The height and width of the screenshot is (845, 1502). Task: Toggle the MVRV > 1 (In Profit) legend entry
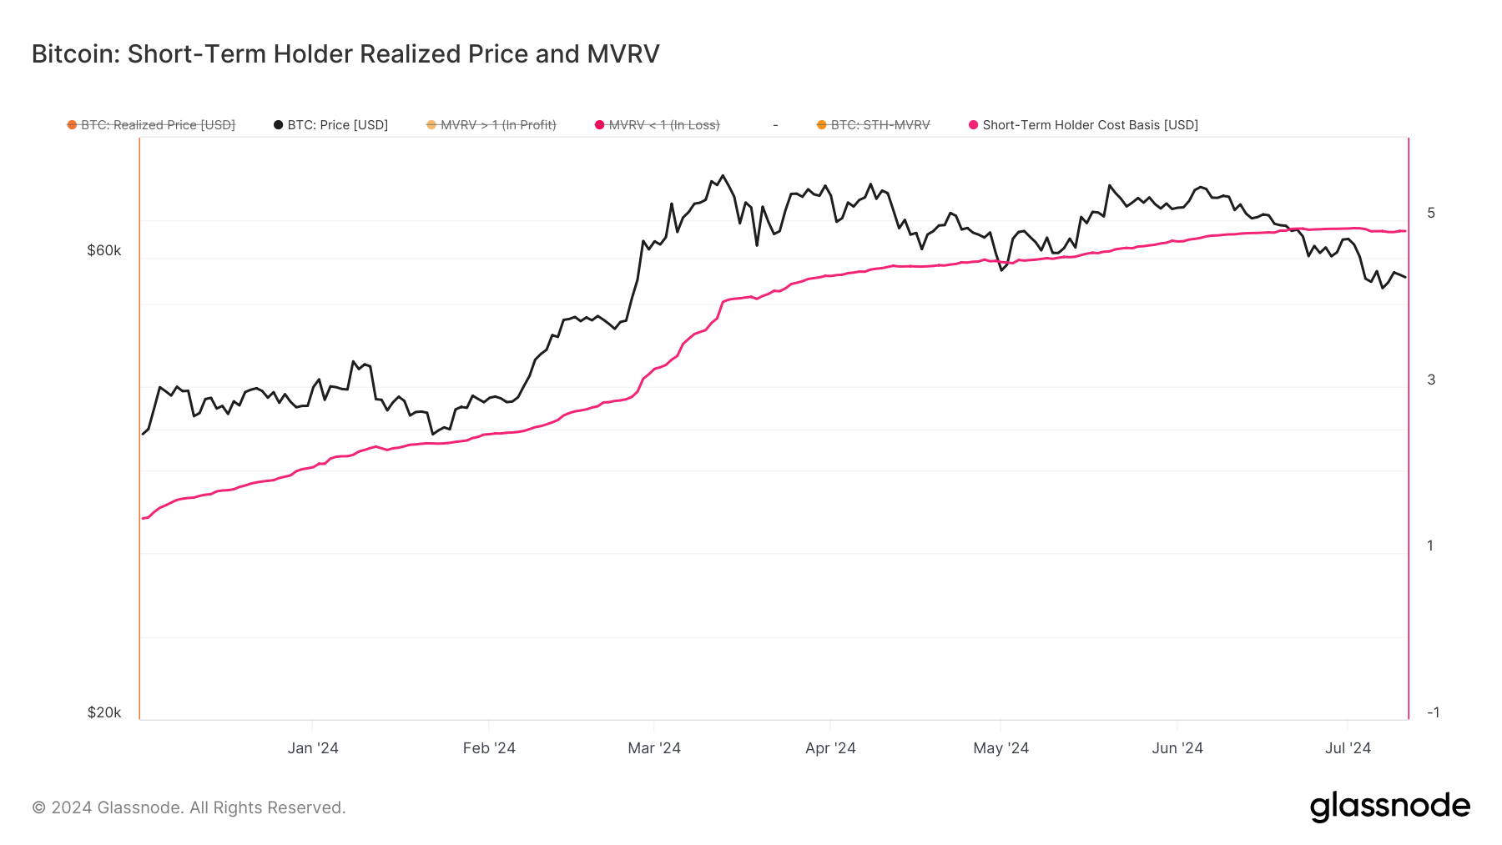point(491,125)
